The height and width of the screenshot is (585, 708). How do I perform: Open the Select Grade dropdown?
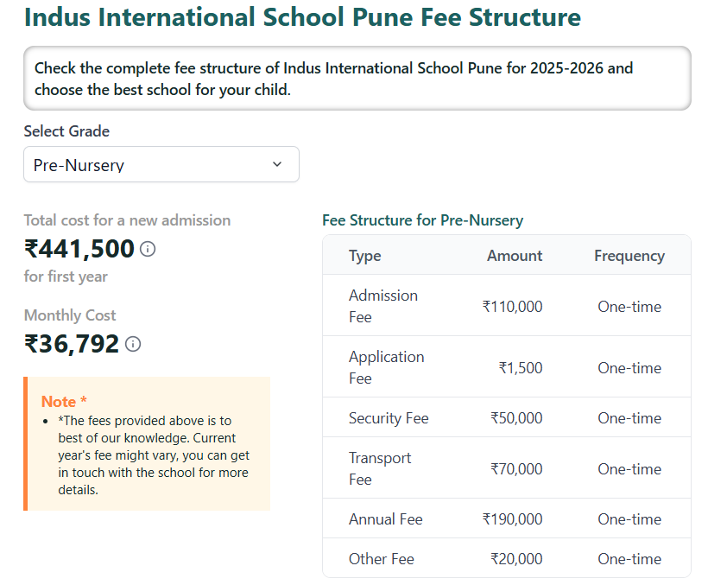click(x=161, y=164)
